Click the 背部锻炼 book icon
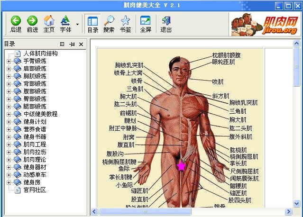The image size is (303, 217). pos(18,84)
